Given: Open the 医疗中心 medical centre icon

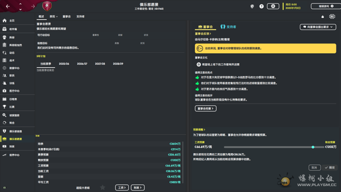Looking at the screenshot, I should [4, 91].
